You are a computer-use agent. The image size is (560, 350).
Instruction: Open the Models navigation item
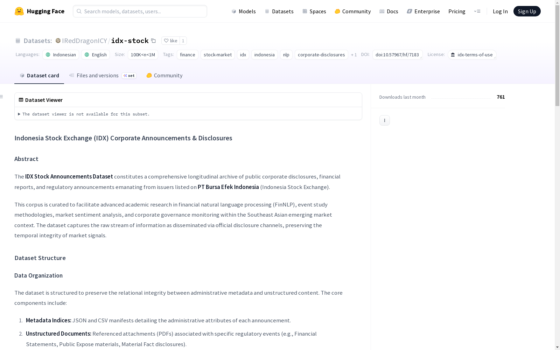244,11
